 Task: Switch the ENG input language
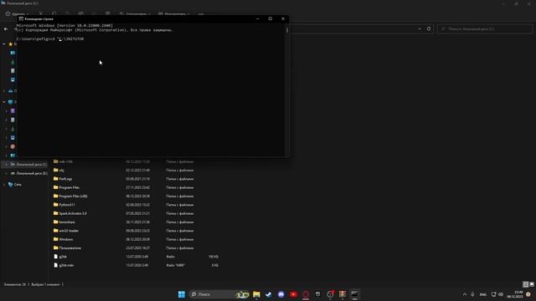(x=483, y=294)
